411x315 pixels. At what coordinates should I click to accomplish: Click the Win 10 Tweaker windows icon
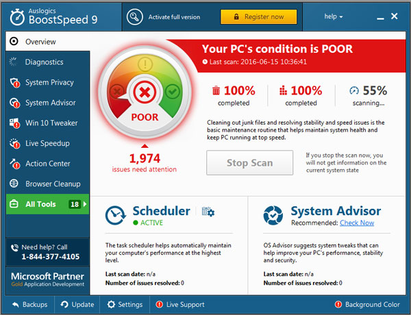(x=14, y=123)
